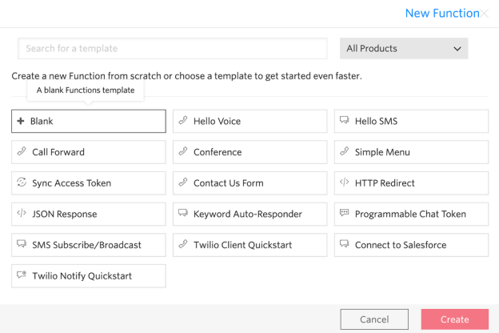Viewport: 499px width, 333px height.
Task: Select the Contact Us Form template
Action: pyautogui.click(x=249, y=183)
